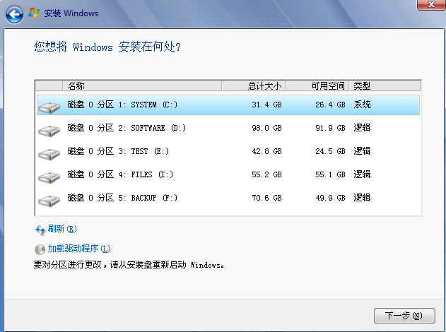The height and width of the screenshot is (332, 446).
Task: Select the FILES partition 55.1 GB free space
Action: click(330, 175)
